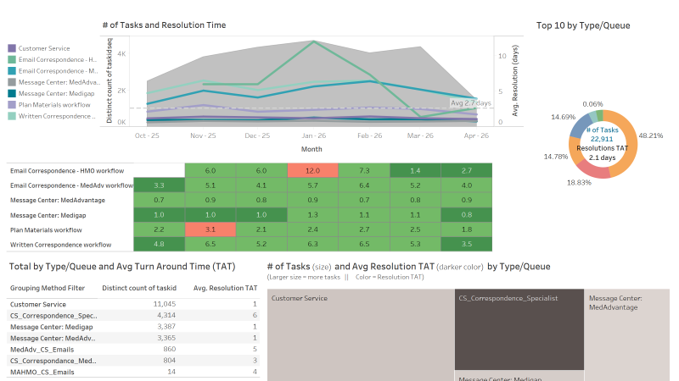Select the red 12.0 heatmap cell
The height and width of the screenshot is (381, 679).
click(x=314, y=170)
